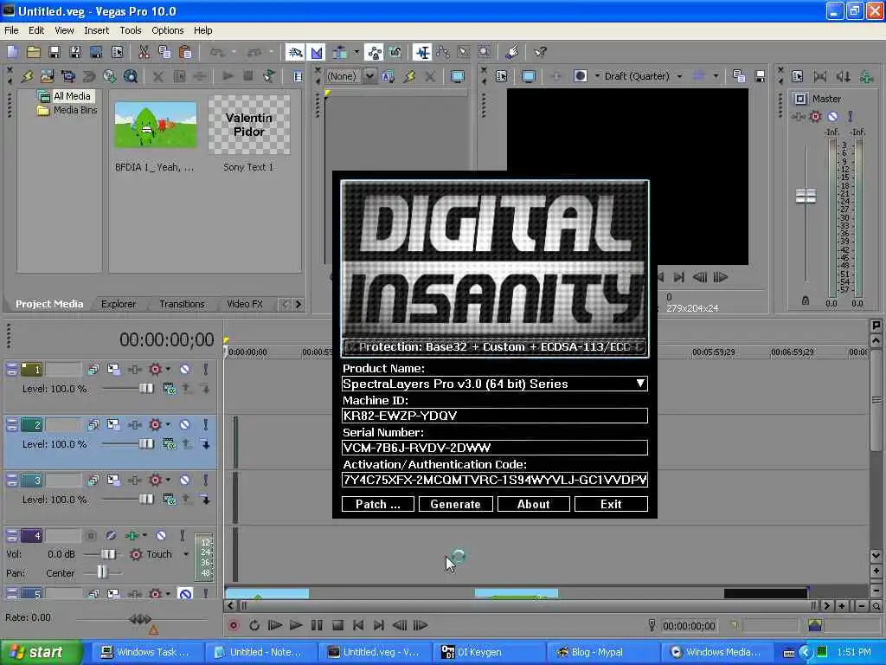Viewport: 886px width, 665px height.
Task: Click the Patch button
Action: [378, 504]
